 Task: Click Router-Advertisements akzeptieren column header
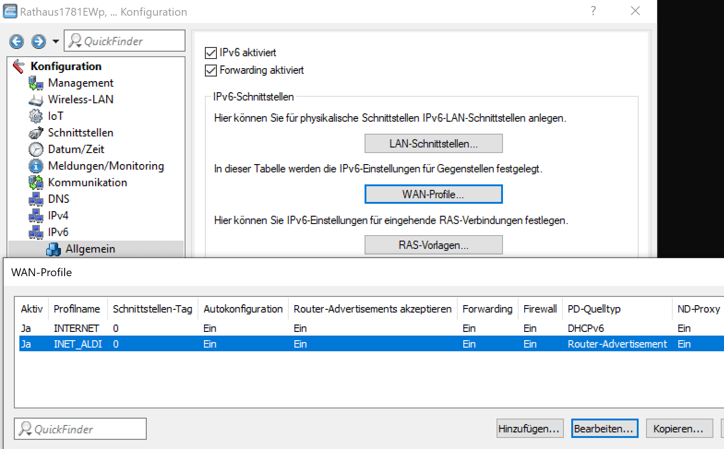(373, 309)
